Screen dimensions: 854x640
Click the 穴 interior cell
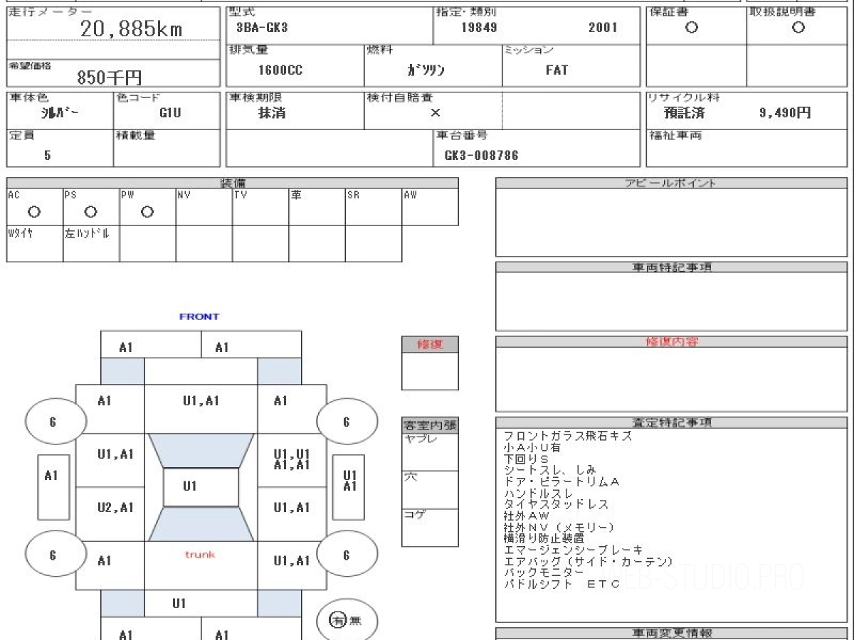(x=430, y=489)
